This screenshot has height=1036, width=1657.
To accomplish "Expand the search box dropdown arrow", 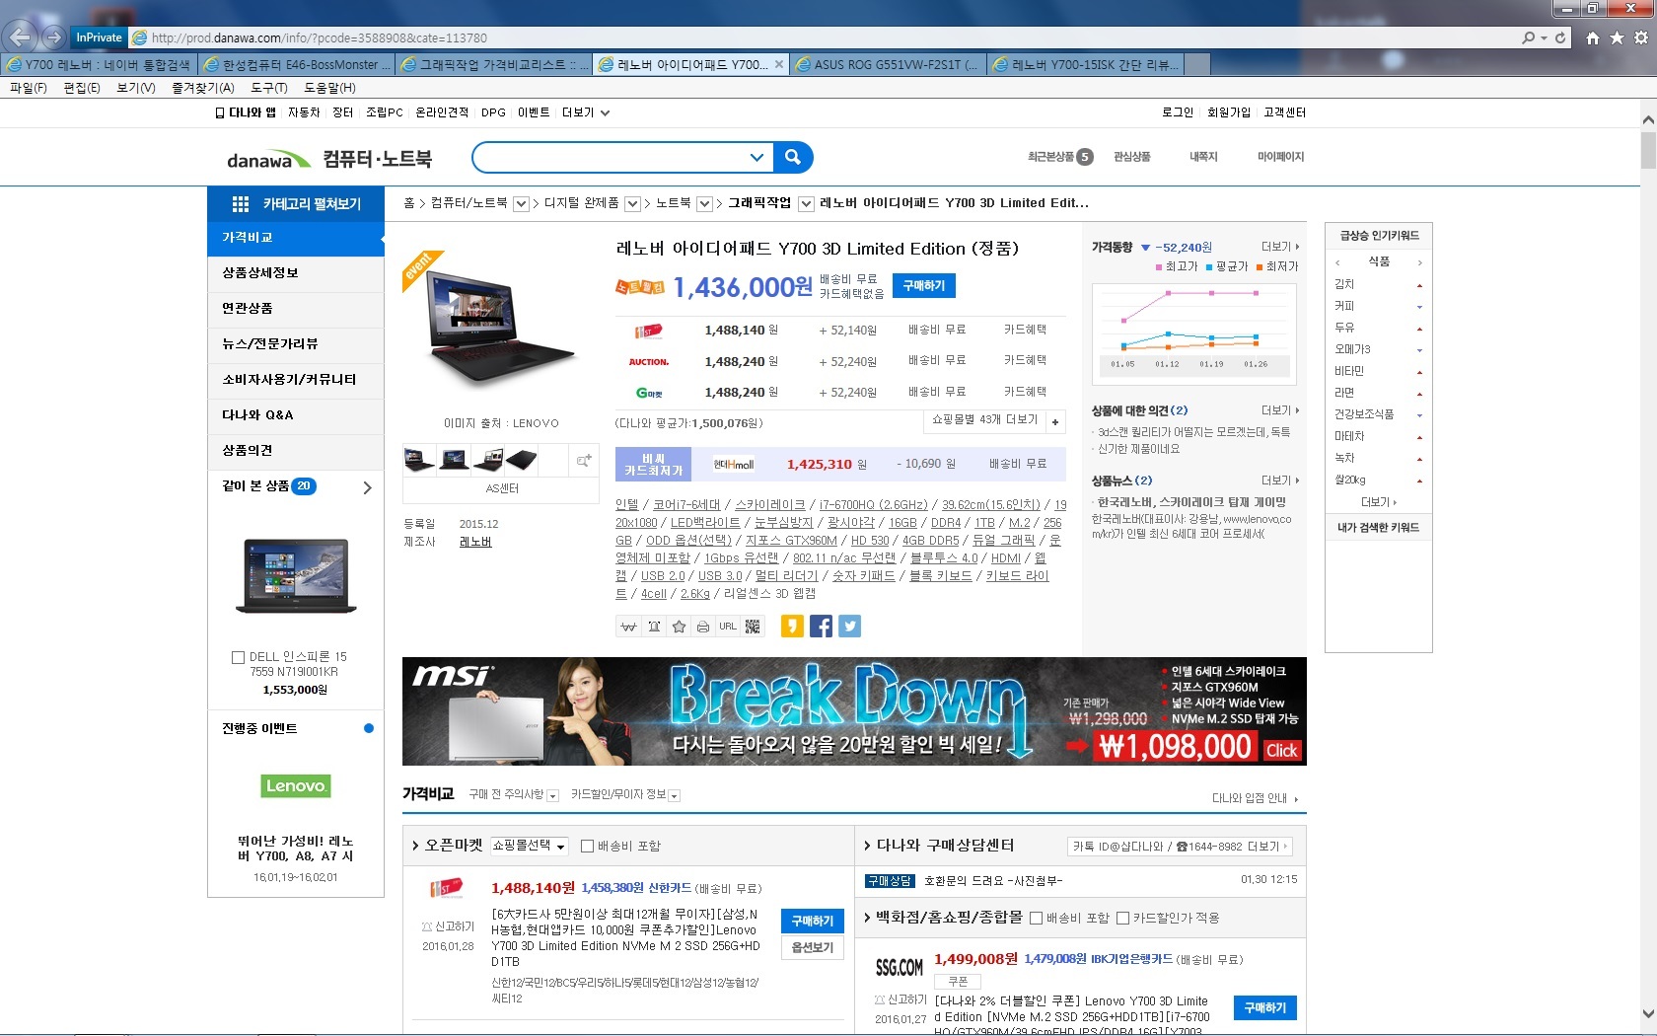I will click(756, 157).
